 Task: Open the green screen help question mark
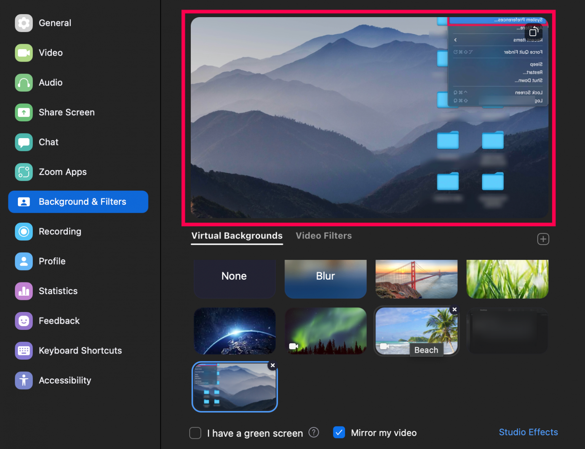[313, 433]
